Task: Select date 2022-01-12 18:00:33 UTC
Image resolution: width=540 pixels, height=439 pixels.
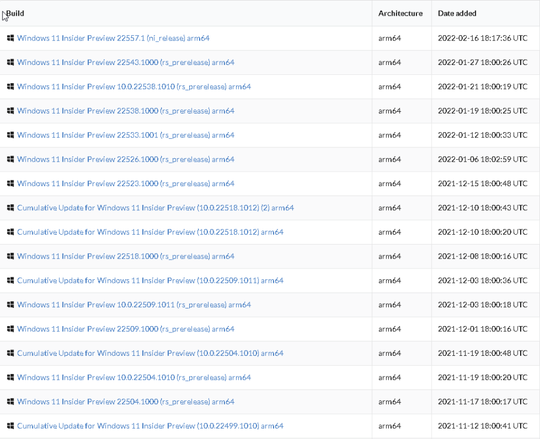Action: 483,135
